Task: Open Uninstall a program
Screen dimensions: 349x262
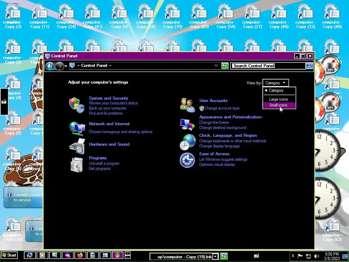Action: pos(104,163)
